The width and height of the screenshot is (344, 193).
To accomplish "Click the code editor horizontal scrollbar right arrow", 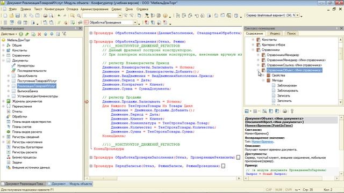I will [239, 179].
